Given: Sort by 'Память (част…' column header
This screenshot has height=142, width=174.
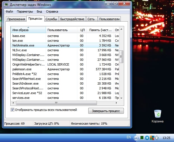Looking at the screenshot, I should pyautogui.click(x=100, y=30).
